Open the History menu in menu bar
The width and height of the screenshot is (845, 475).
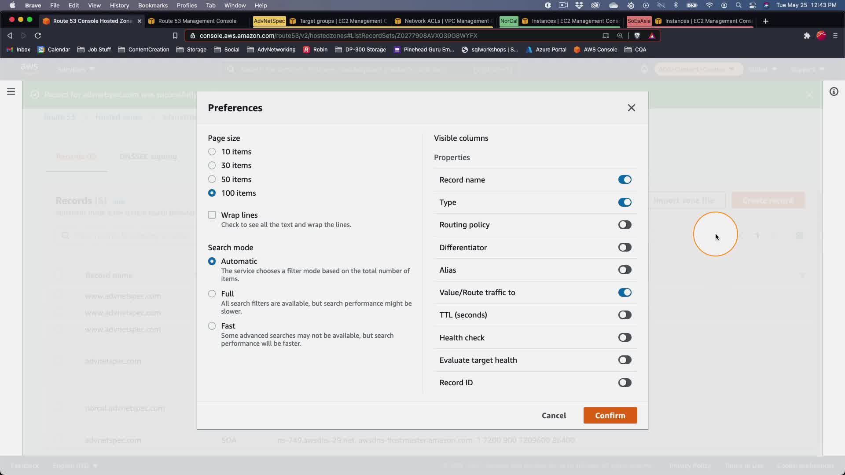119,5
